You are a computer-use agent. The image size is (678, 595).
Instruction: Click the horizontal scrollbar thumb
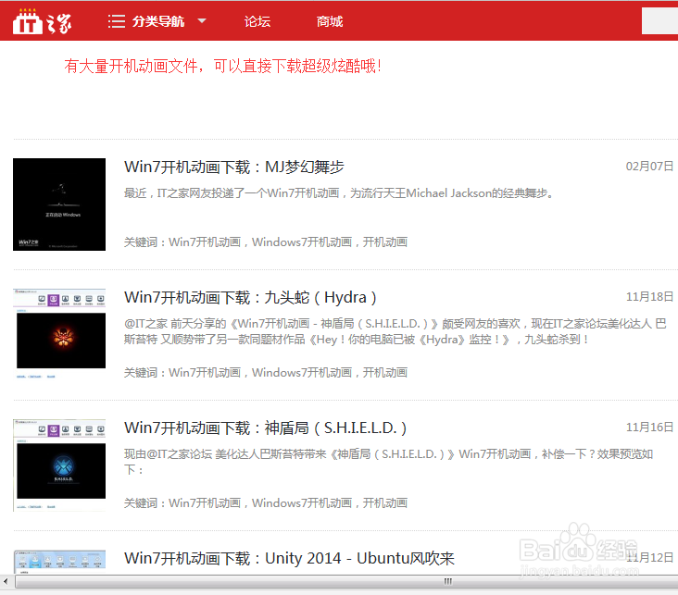346,582
